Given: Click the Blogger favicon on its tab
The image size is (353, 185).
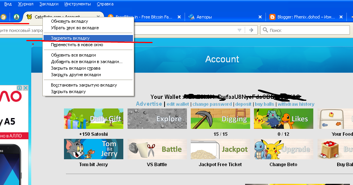Looking at the screenshot, I should pyautogui.click(x=272, y=17).
